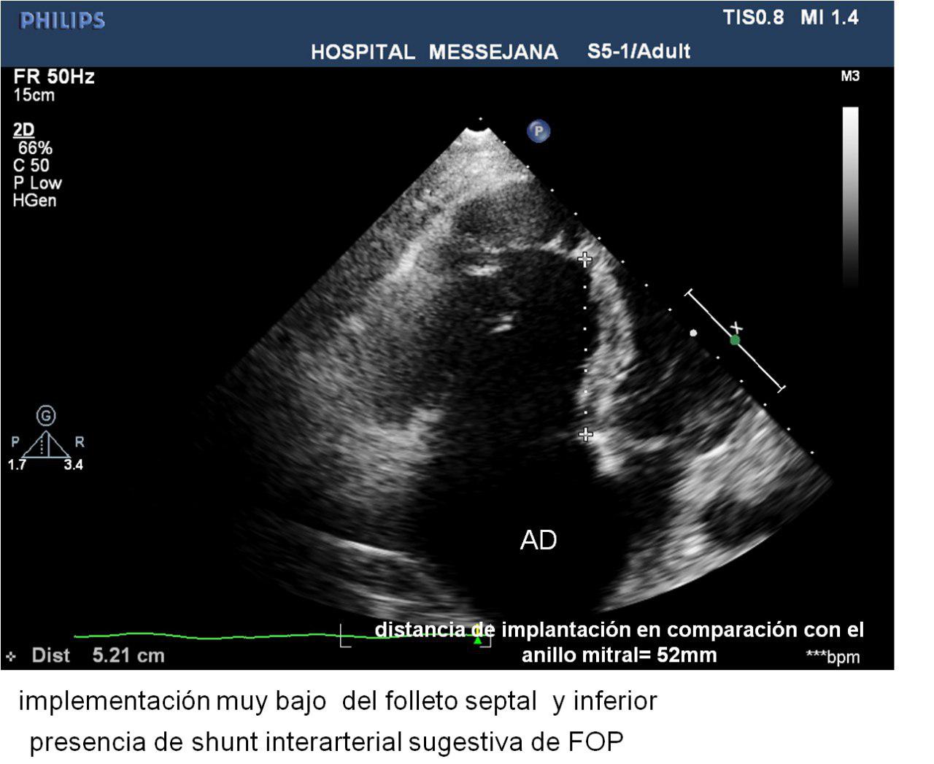Click the FR 50Hz frame rate label
This screenshot has height=764, width=934.
[x=54, y=77]
